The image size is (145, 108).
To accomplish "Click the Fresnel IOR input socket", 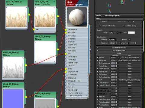I will (x=66, y=45).
